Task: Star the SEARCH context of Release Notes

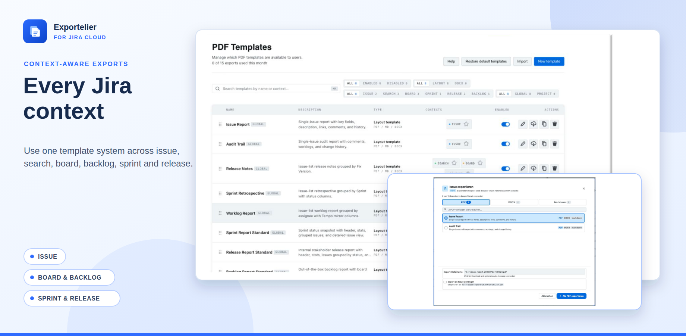Action: point(454,163)
